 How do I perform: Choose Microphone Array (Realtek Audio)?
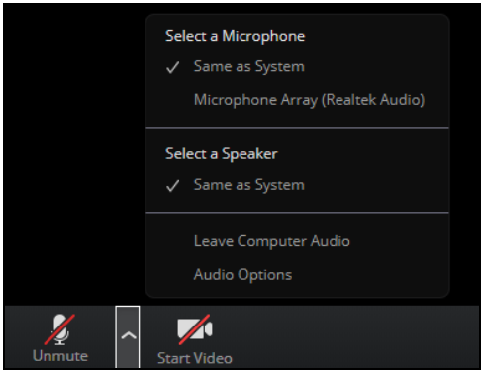297,100
